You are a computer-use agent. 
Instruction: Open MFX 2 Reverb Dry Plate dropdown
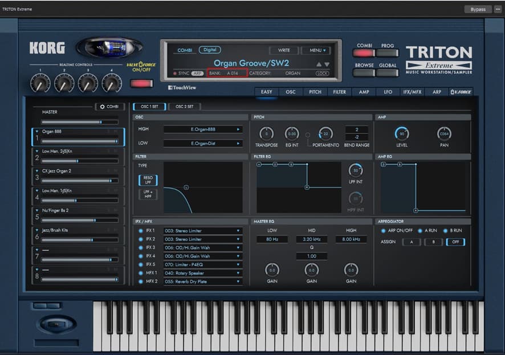[x=203, y=281]
